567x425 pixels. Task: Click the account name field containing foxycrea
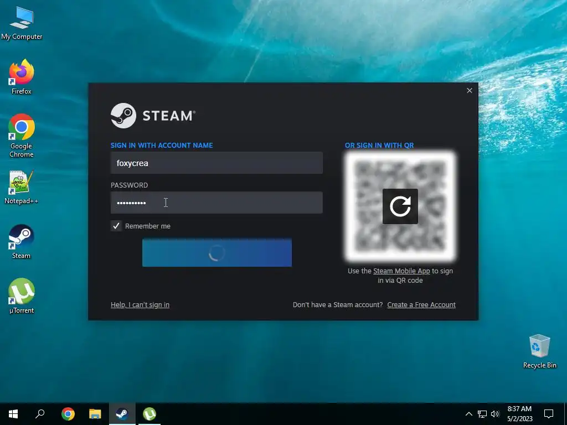pos(217,163)
